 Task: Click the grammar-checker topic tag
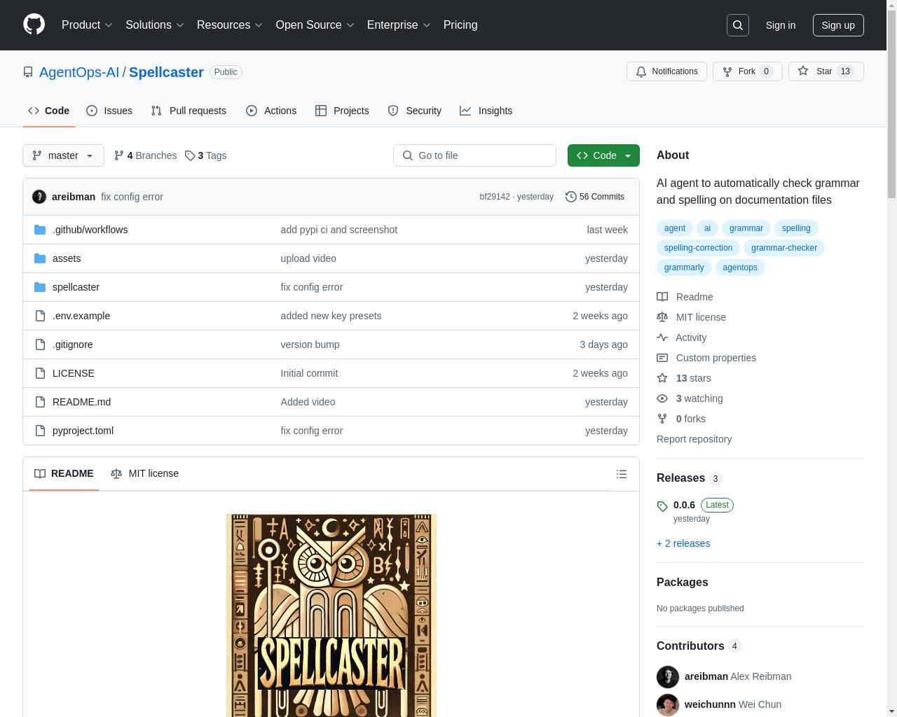click(x=784, y=248)
